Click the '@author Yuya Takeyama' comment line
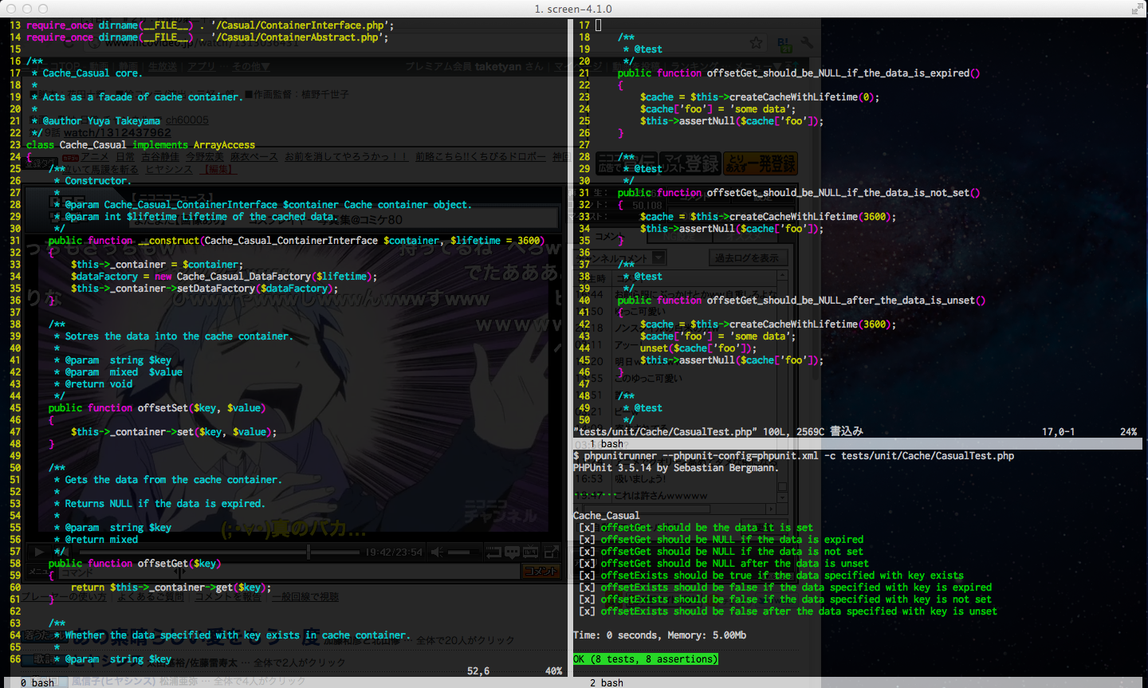Image resolution: width=1148 pixels, height=688 pixels. click(96, 121)
